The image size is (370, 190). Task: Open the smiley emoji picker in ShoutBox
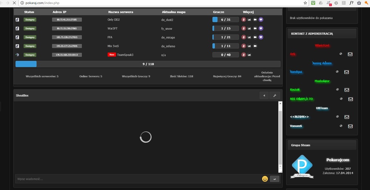265,179
